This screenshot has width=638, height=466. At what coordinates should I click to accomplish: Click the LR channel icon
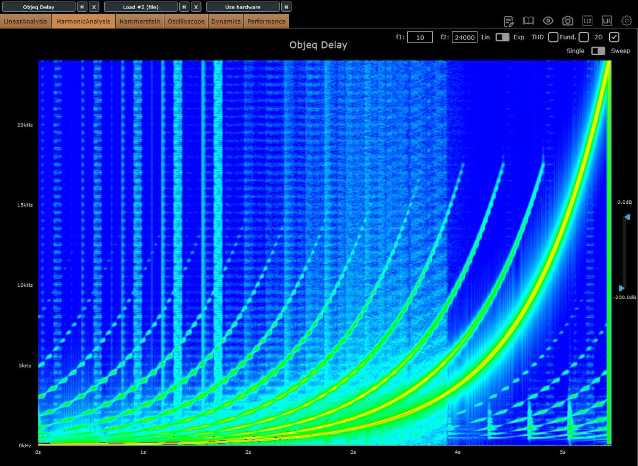(x=607, y=21)
